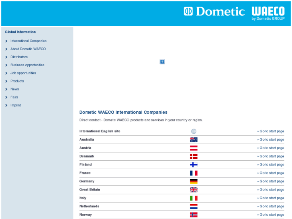Click the Finland flag icon
The height and width of the screenshot is (219, 292).
click(x=194, y=165)
